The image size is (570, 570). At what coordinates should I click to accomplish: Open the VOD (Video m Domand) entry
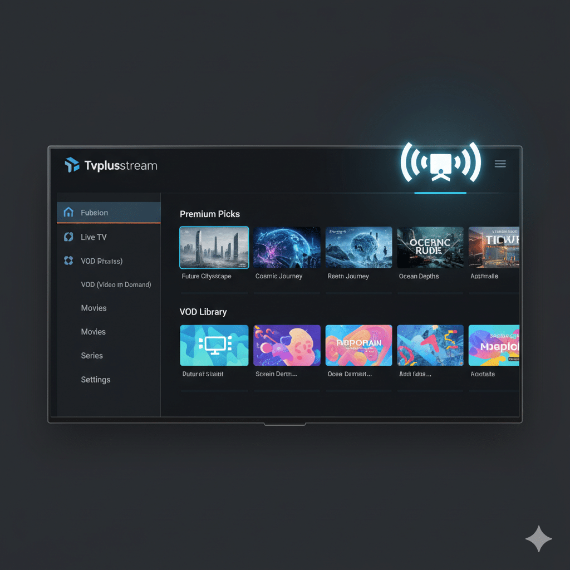tap(116, 284)
